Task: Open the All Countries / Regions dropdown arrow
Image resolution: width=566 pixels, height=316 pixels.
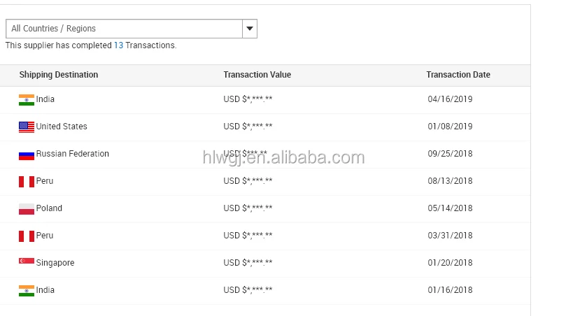Action: click(250, 29)
